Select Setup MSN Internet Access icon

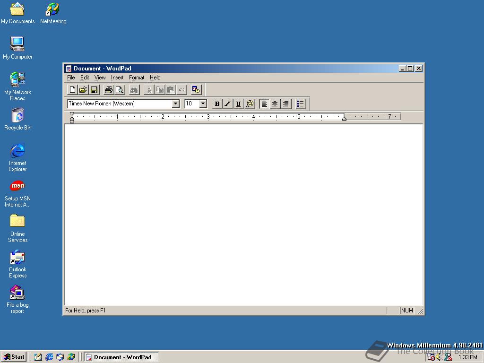click(17, 193)
